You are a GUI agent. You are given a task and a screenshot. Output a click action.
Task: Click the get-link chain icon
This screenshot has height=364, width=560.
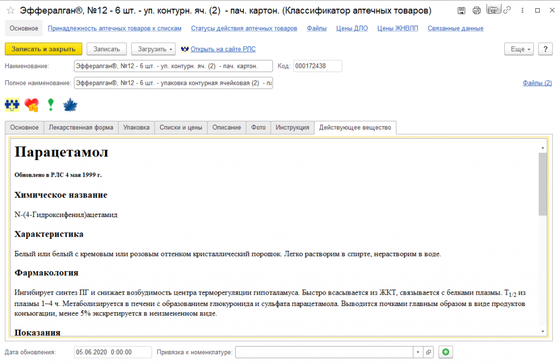click(x=507, y=10)
